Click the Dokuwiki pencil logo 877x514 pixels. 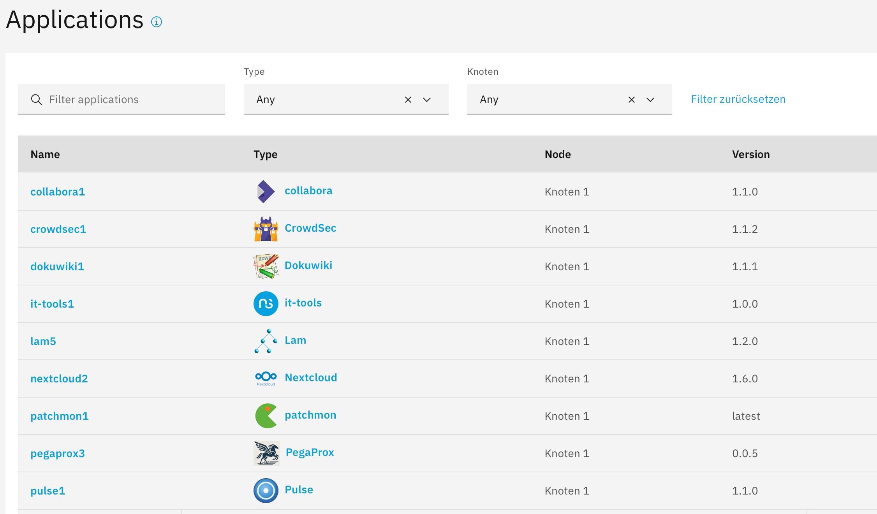tap(266, 266)
